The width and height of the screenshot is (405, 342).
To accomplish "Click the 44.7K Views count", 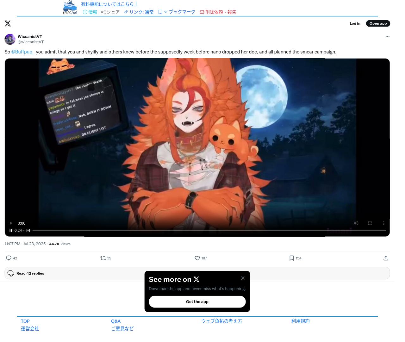I will point(60,244).
